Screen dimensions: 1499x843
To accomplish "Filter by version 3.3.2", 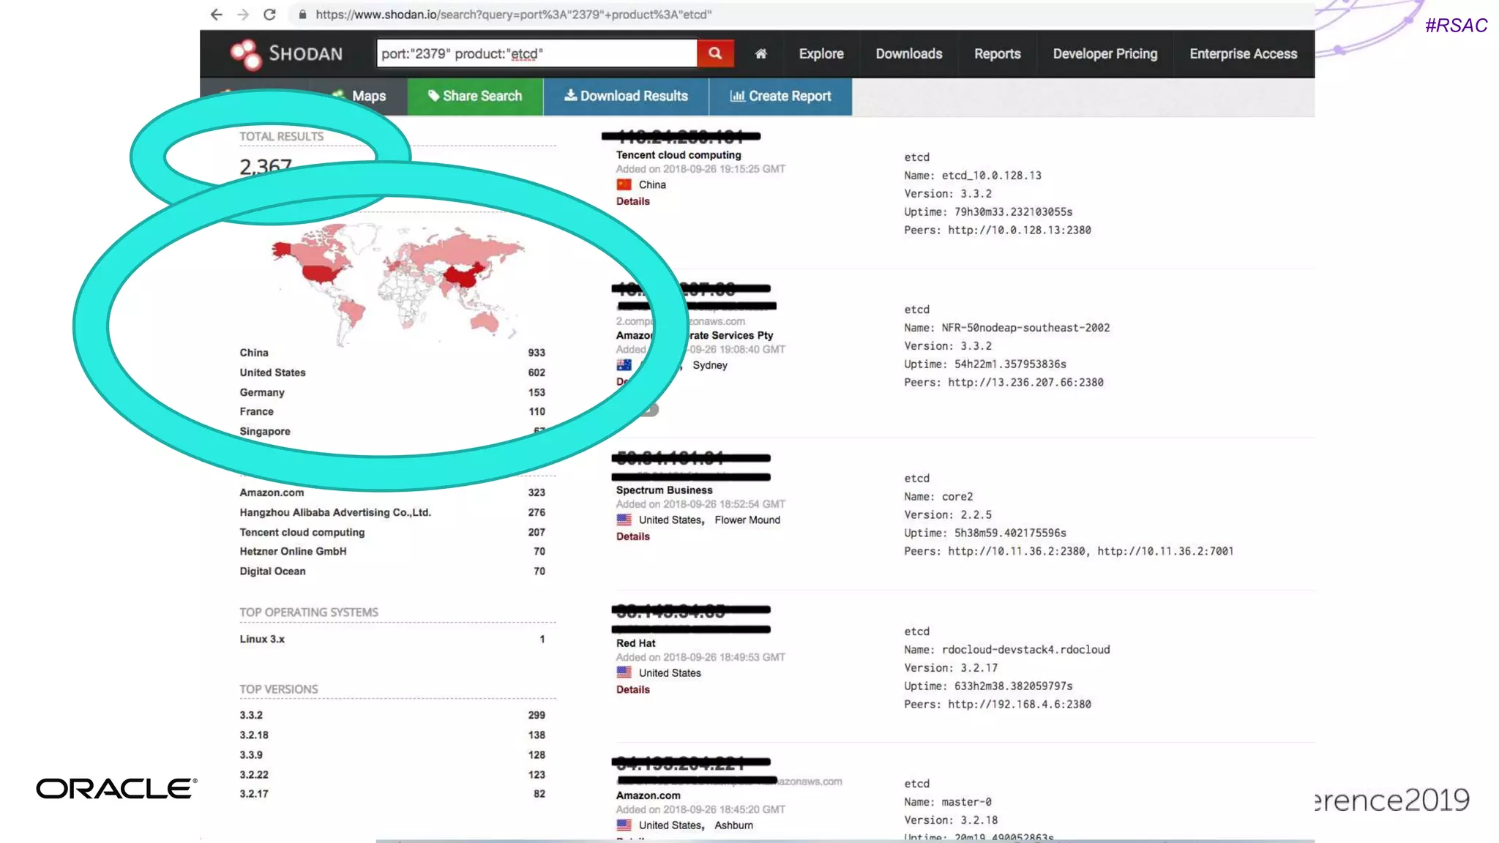I will coord(251,715).
